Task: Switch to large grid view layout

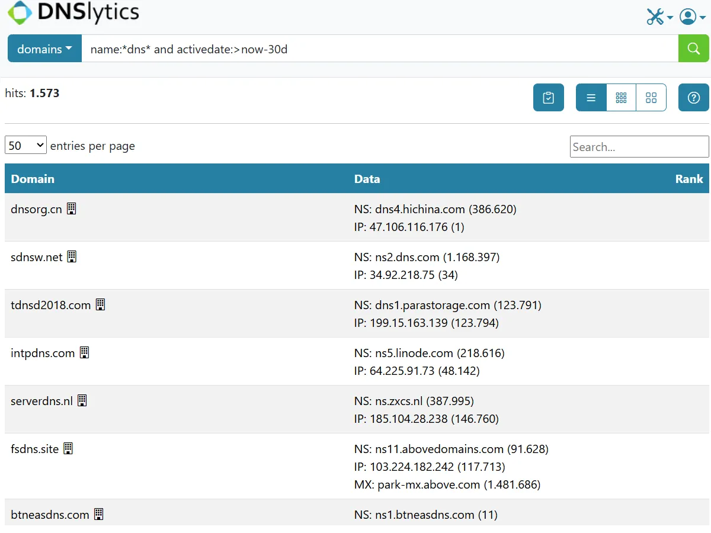Action: [x=651, y=98]
